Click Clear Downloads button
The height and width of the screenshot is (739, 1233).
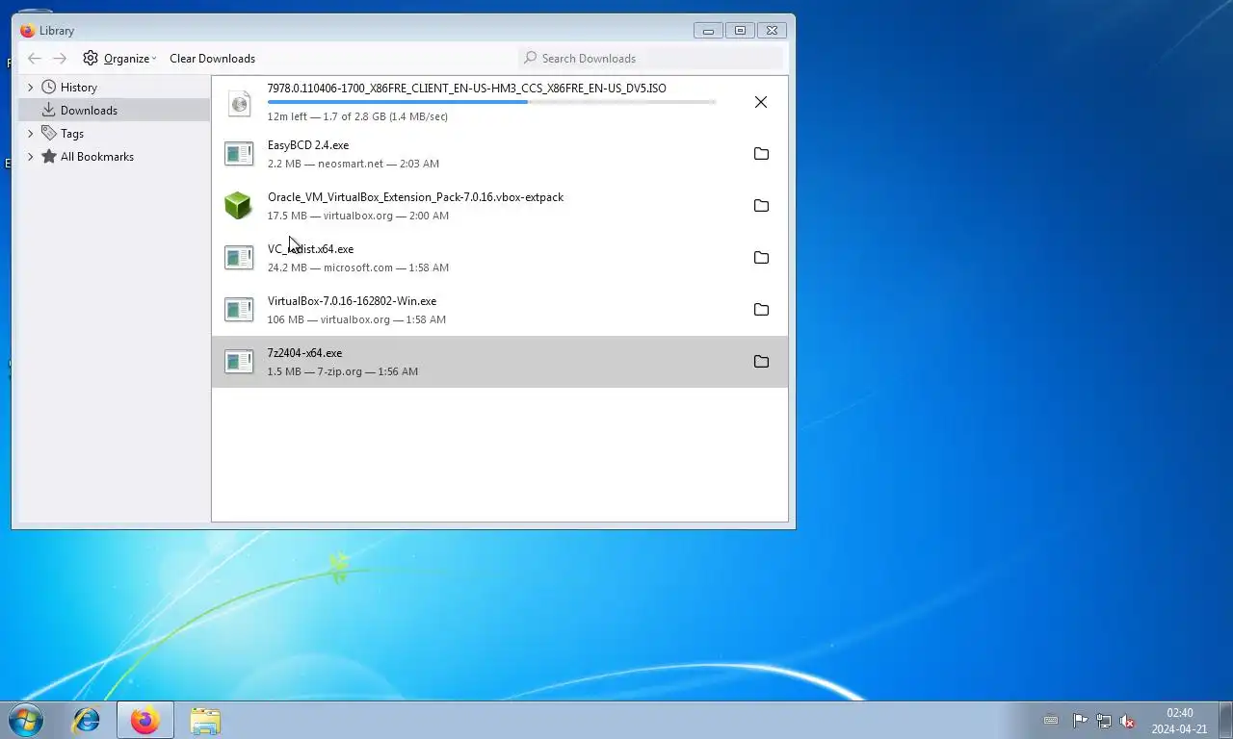pyautogui.click(x=212, y=59)
